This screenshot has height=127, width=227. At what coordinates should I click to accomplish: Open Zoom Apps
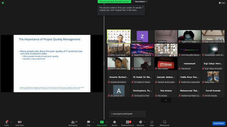click(152, 123)
